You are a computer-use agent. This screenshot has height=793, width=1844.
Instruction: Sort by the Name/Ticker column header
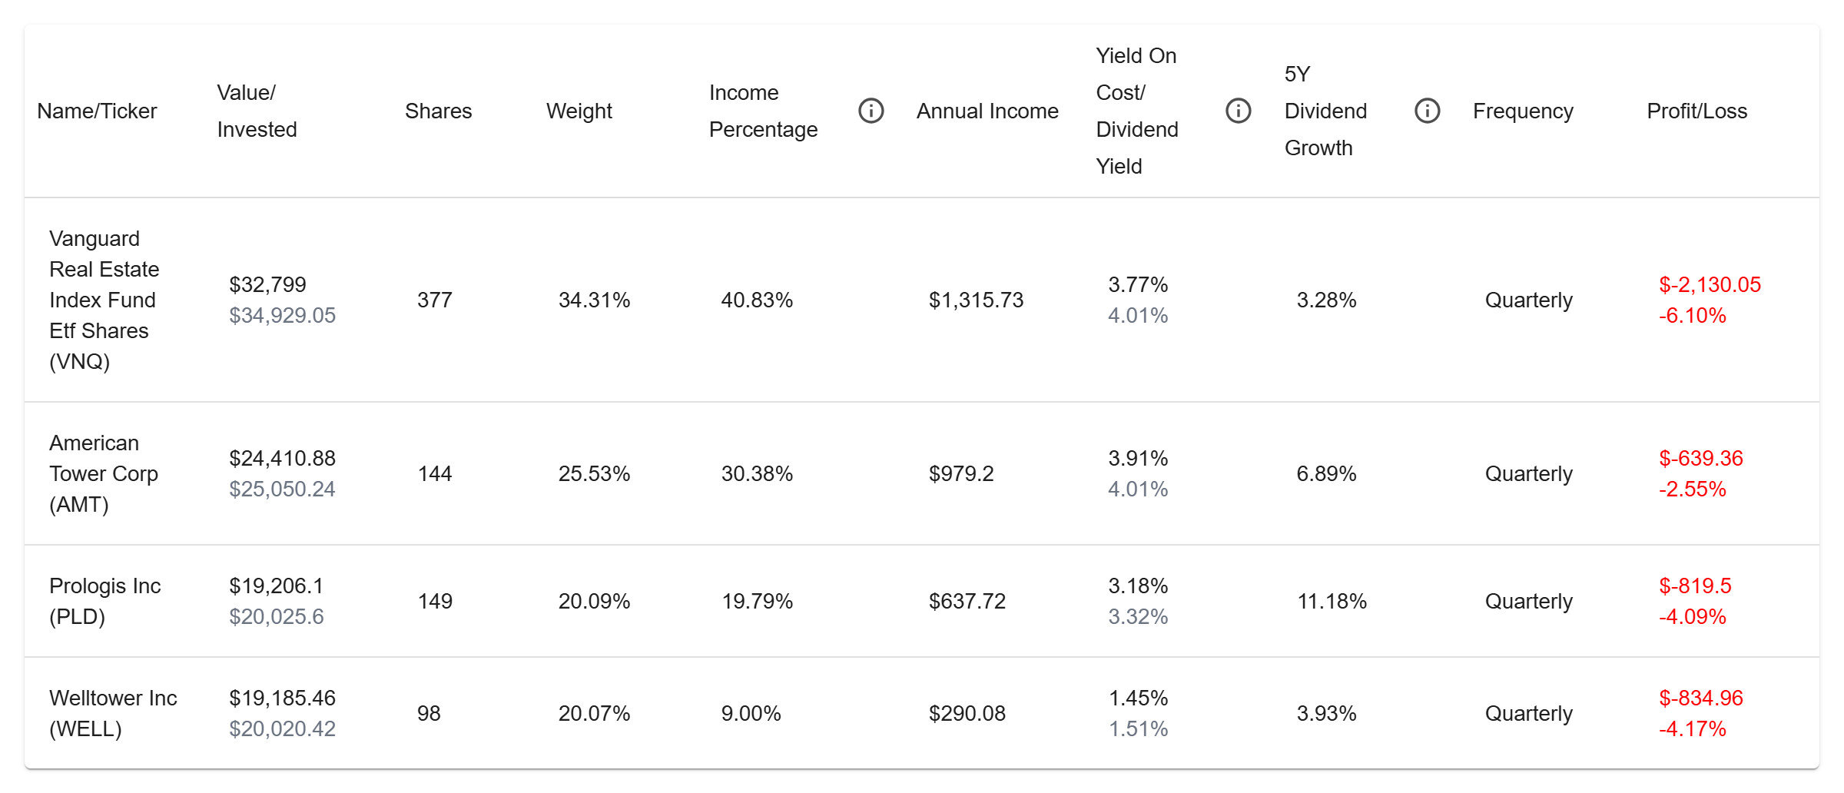point(97,111)
